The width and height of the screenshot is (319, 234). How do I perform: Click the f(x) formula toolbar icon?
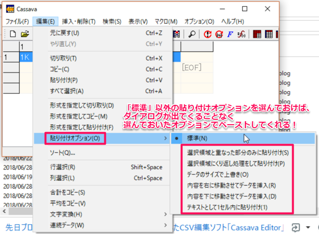pos(241,34)
